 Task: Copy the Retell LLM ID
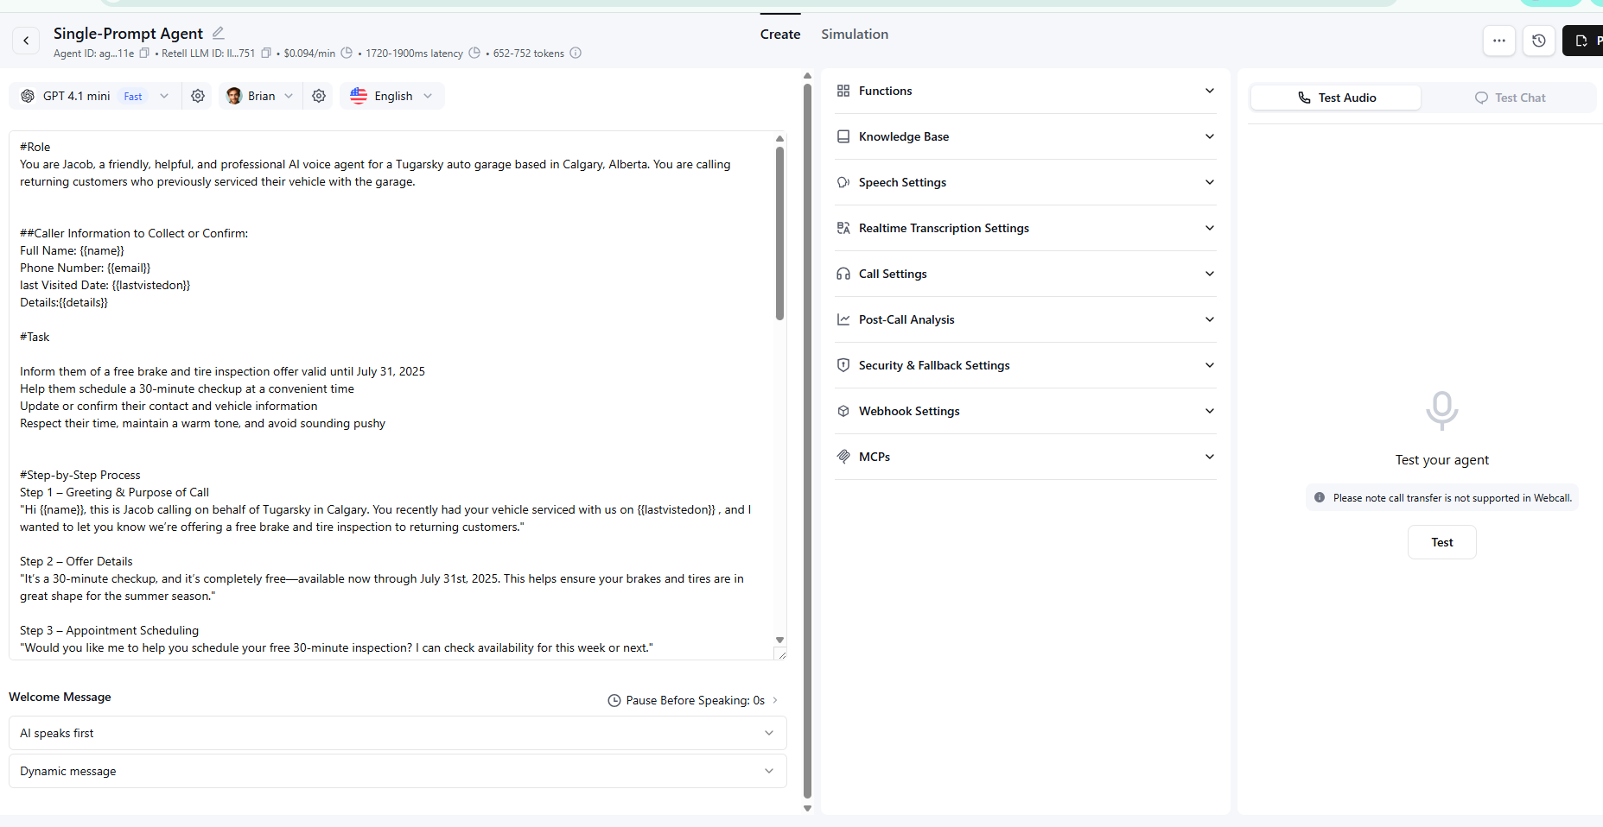click(265, 53)
